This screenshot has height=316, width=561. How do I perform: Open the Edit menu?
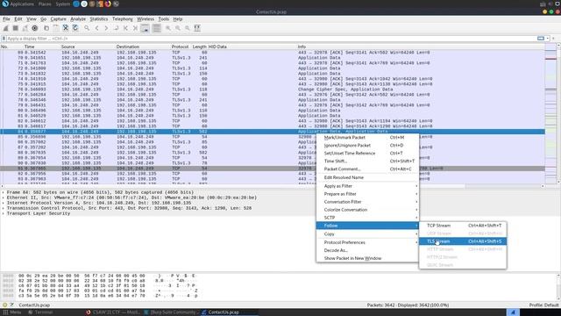[x=18, y=19]
